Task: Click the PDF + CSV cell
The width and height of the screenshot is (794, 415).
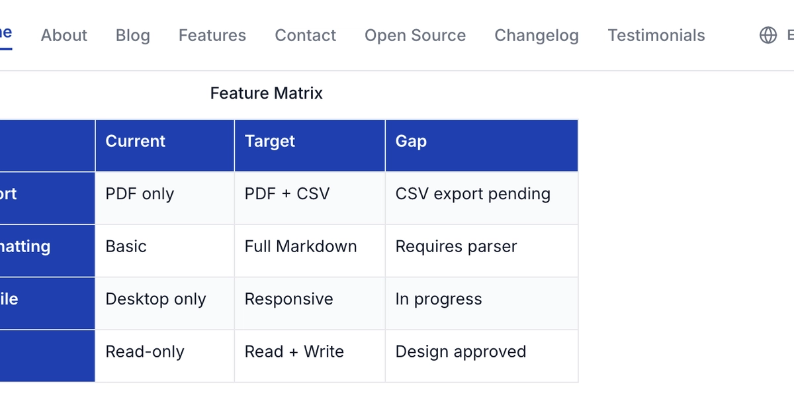Action: point(310,198)
